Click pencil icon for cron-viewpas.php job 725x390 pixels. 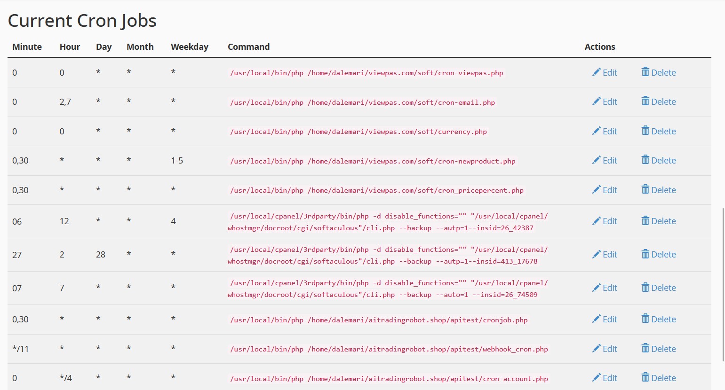pyautogui.click(x=596, y=72)
